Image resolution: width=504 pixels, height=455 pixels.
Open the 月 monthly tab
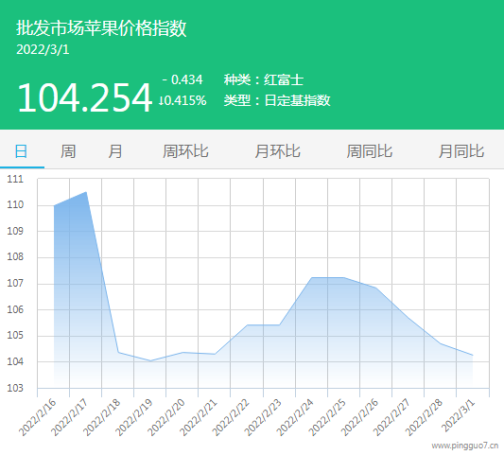point(115,151)
